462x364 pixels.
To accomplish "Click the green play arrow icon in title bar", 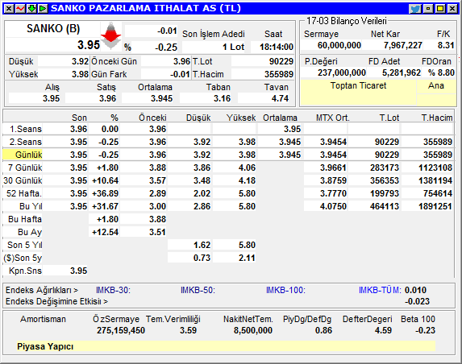I will 43,9.
